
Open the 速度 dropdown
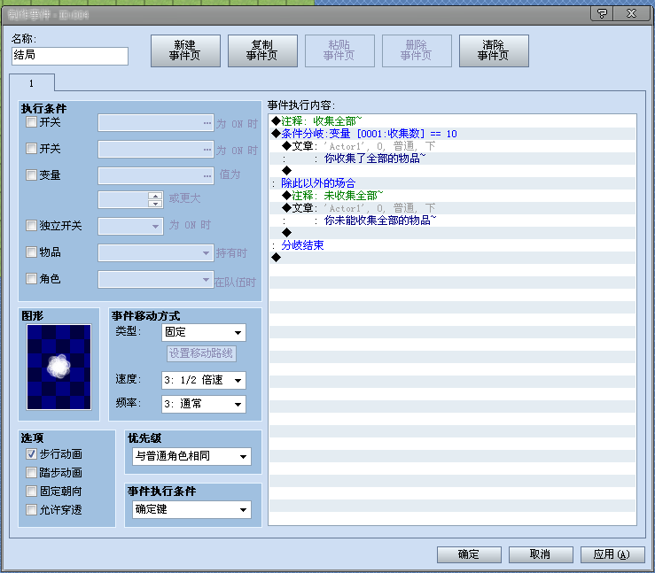204,380
